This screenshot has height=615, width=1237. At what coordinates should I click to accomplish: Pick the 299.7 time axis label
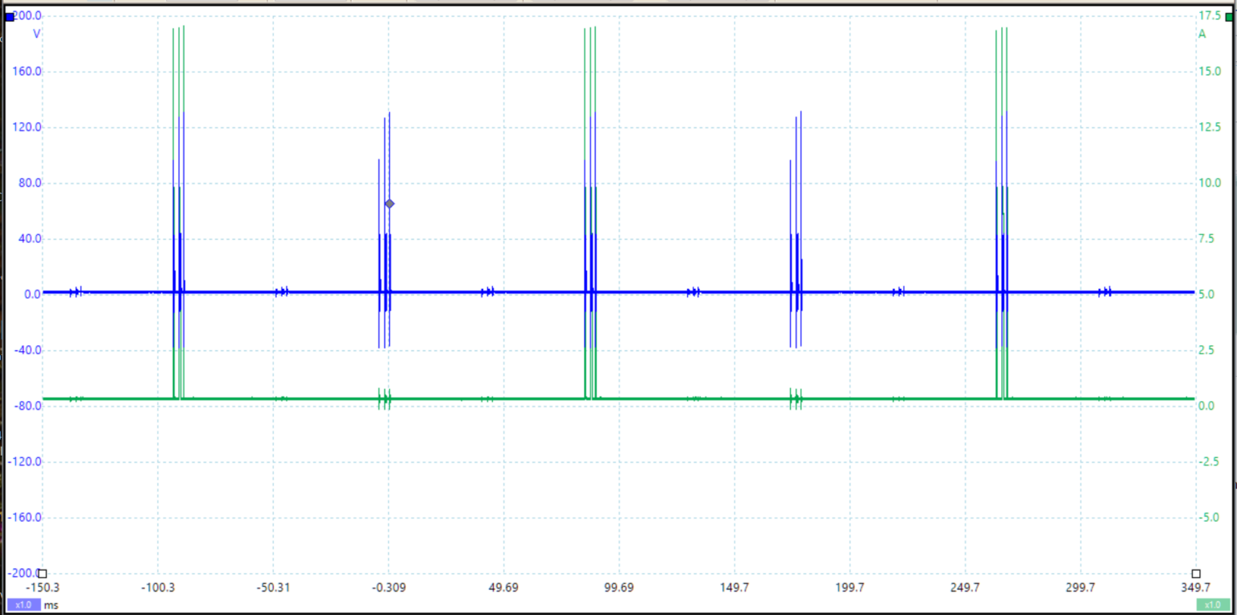pos(1080,588)
